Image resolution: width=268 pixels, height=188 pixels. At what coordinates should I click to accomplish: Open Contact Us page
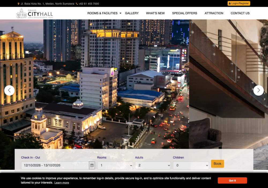pos(240,13)
